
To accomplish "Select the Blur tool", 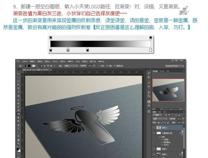I will (18, 117).
